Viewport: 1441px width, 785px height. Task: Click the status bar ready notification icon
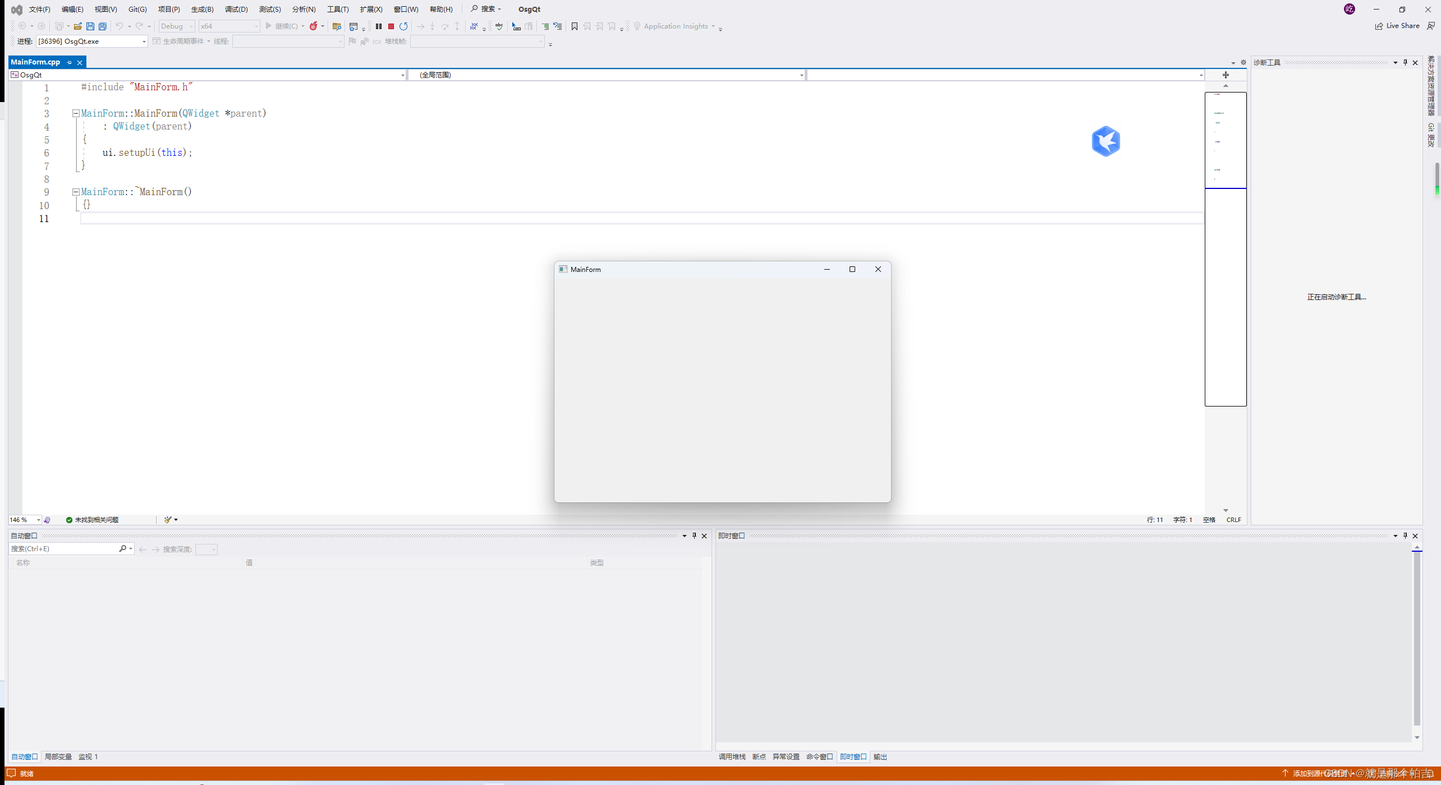point(11,773)
